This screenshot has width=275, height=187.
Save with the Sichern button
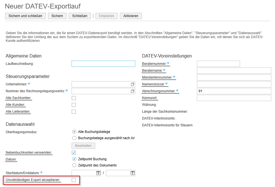pyautogui.click(x=57, y=16)
